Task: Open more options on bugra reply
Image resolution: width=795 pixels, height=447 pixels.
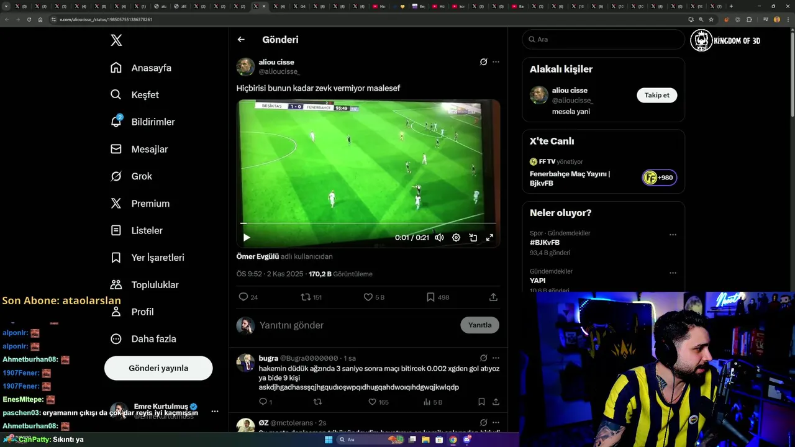Action: coord(496,358)
